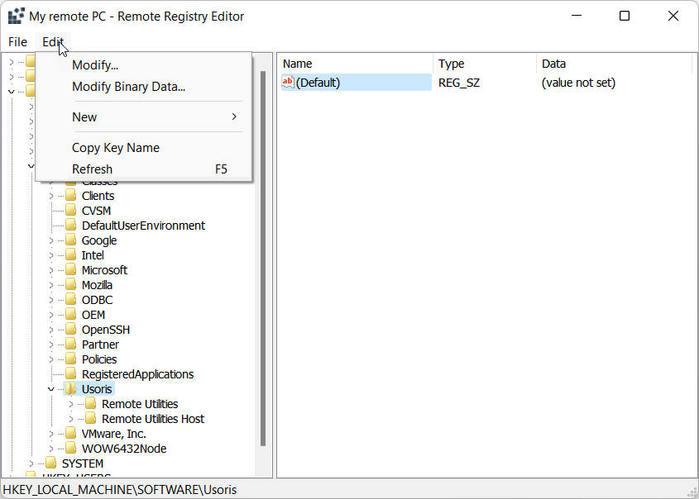Expand the Remote Utilities Host key

(71, 419)
